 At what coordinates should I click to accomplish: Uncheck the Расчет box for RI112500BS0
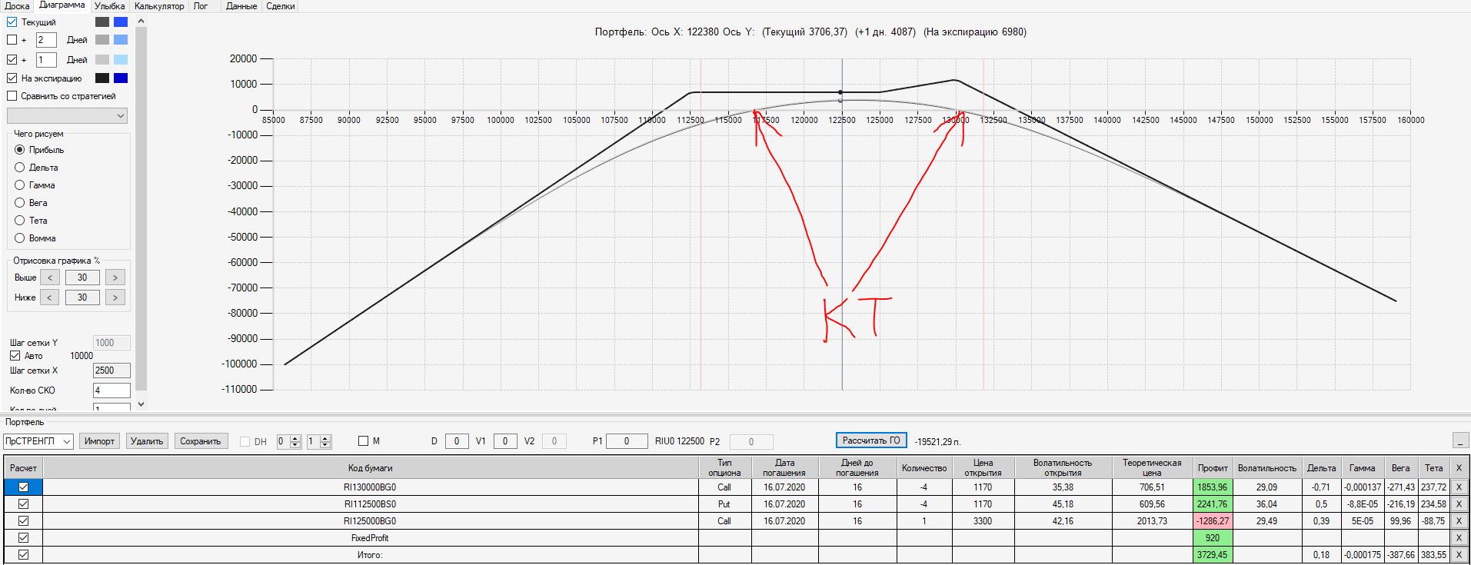tap(23, 504)
